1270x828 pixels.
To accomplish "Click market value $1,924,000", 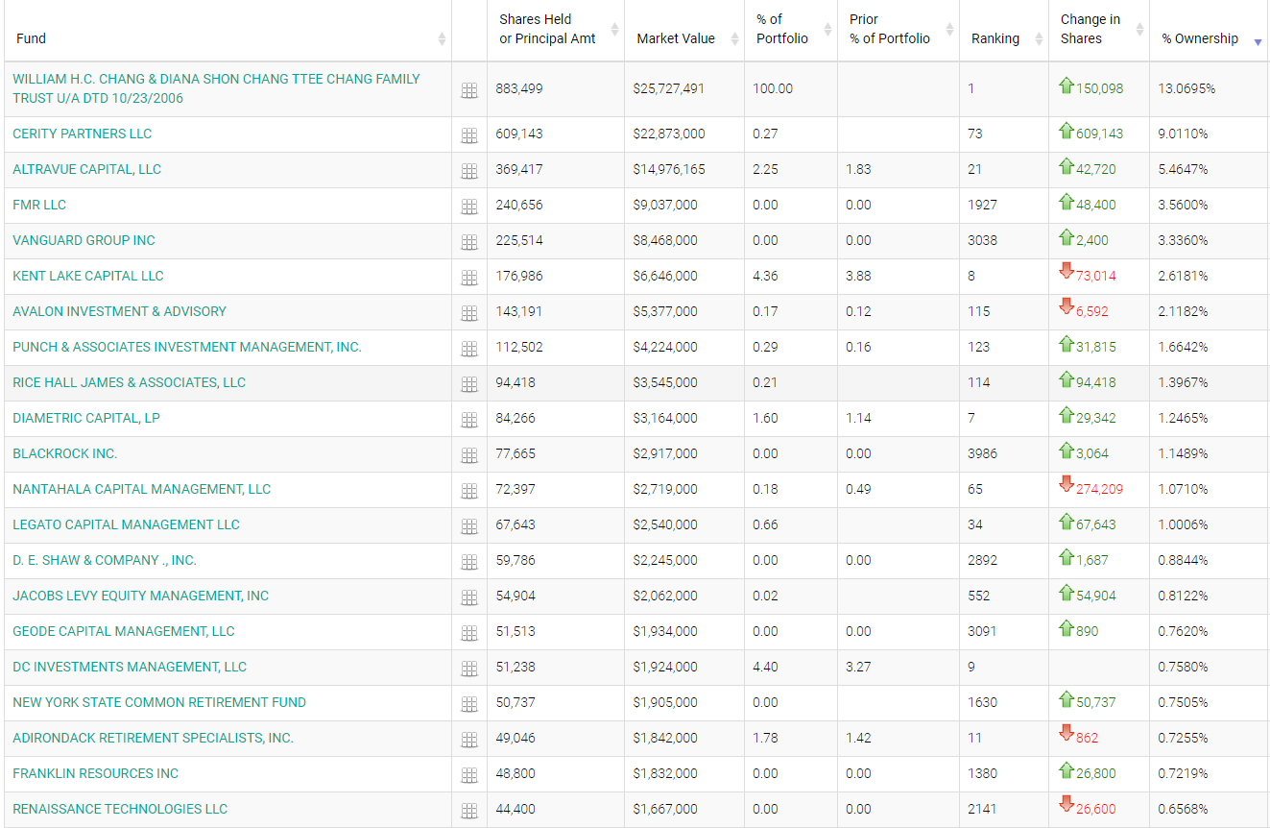I will pyautogui.click(x=665, y=667).
